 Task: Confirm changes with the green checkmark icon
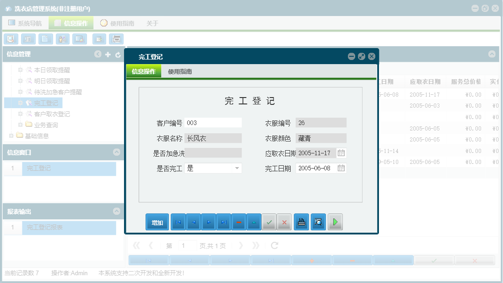[270, 222]
